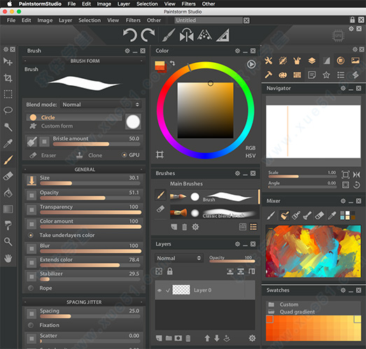The height and width of the screenshot is (349, 366).
Task: Toggle the Opacity pressure checkbox
Action: coord(31,195)
